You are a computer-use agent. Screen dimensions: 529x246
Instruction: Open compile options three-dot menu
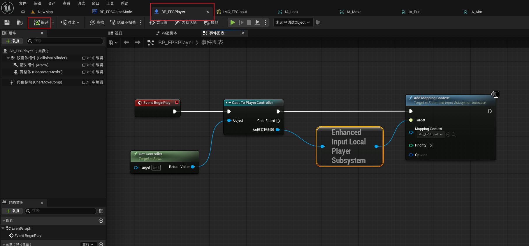coord(53,22)
